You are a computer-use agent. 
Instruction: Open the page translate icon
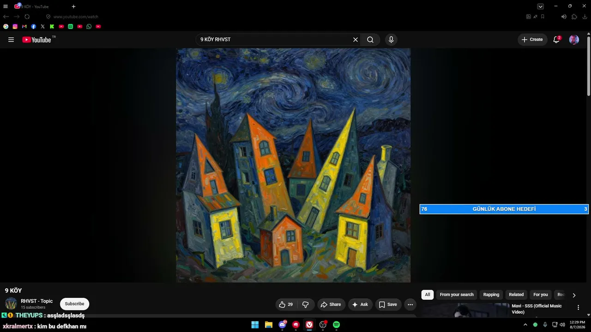536,17
